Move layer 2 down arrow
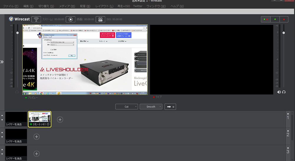The width and height of the screenshot is (295, 161). pos(2,137)
